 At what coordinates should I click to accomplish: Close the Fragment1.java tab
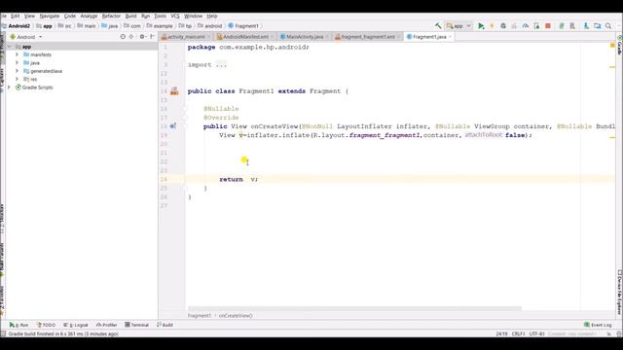coord(450,37)
